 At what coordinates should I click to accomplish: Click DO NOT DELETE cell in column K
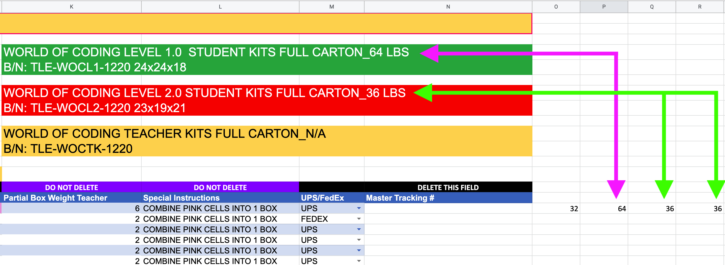(x=72, y=187)
